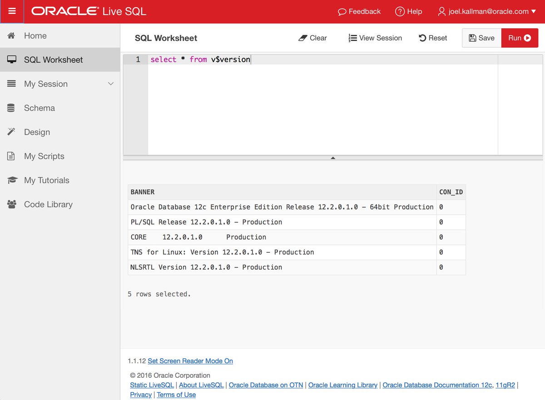
Task: Click the SQL Worksheet monitor icon
Action: coord(12,60)
